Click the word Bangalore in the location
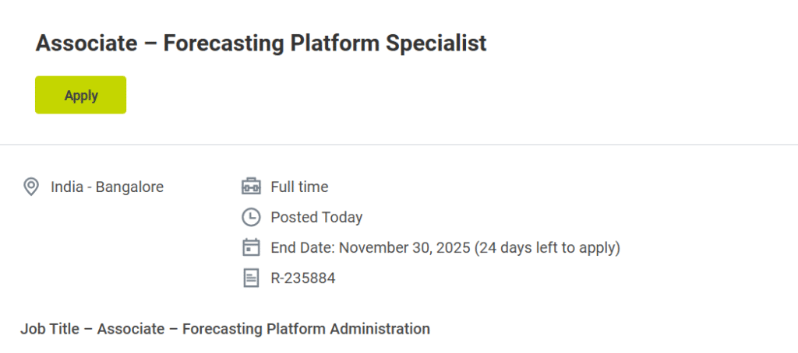 pos(129,187)
